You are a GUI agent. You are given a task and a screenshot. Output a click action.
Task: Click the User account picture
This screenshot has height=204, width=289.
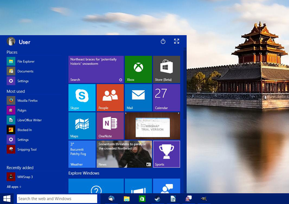pyautogui.click(x=11, y=41)
